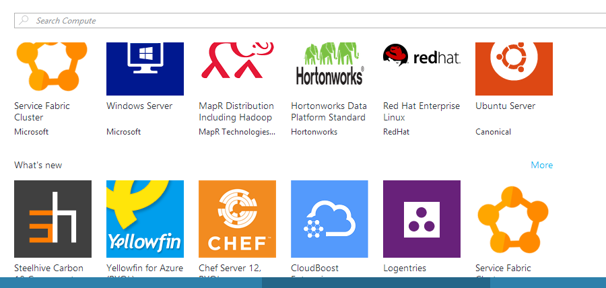Viewport: 606px width, 288px height.
Task: Click the Chef Server 12 label
Action: pos(230,268)
